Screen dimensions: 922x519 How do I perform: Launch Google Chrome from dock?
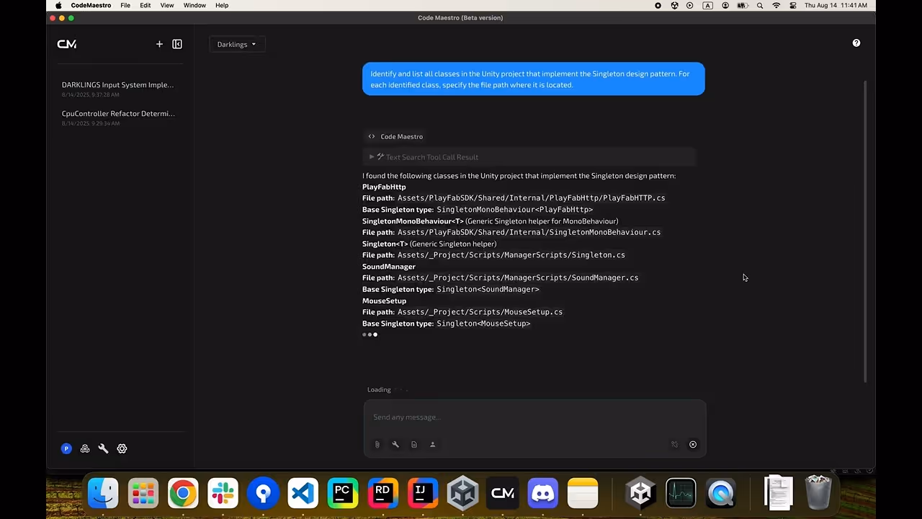(183, 493)
